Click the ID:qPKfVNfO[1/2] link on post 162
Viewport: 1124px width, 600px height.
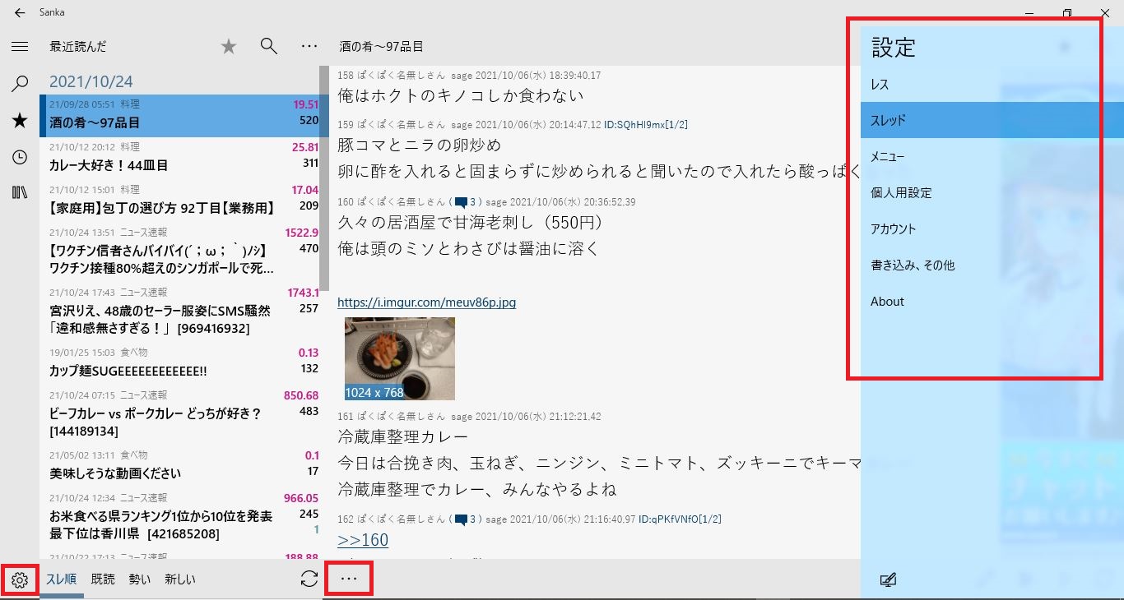[680, 519]
